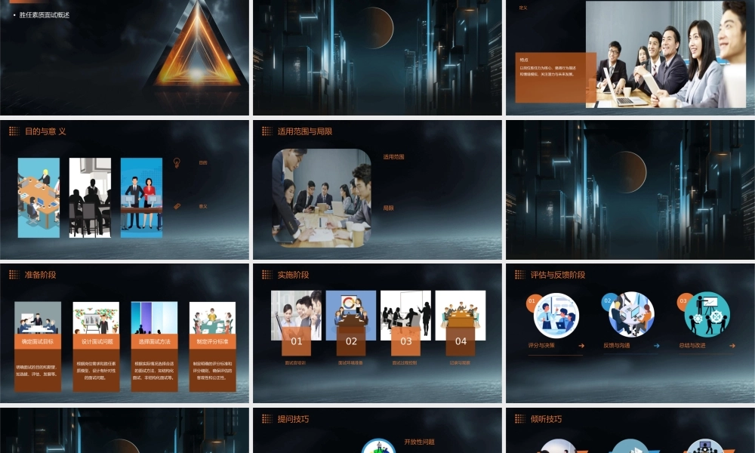Select the image above 确定面试目标
Screen dimensions: 755x453
(x=38, y=318)
